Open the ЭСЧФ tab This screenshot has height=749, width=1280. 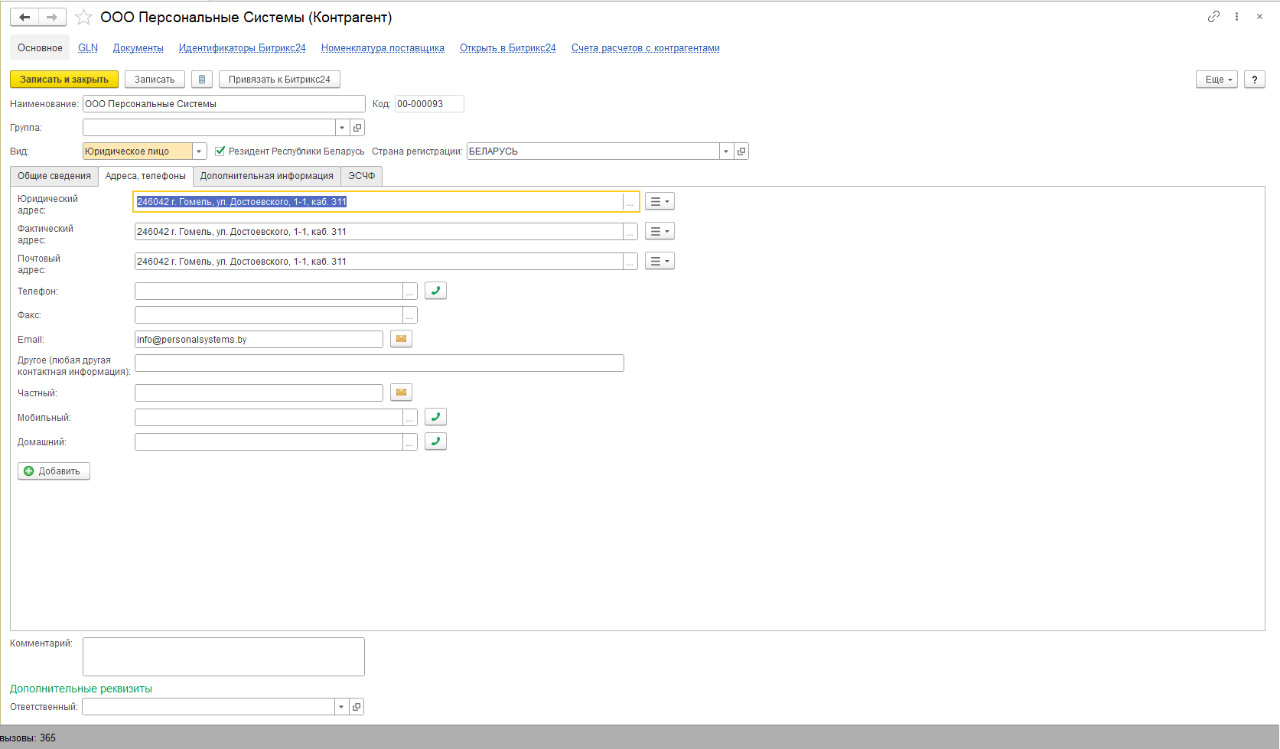pyautogui.click(x=361, y=176)
